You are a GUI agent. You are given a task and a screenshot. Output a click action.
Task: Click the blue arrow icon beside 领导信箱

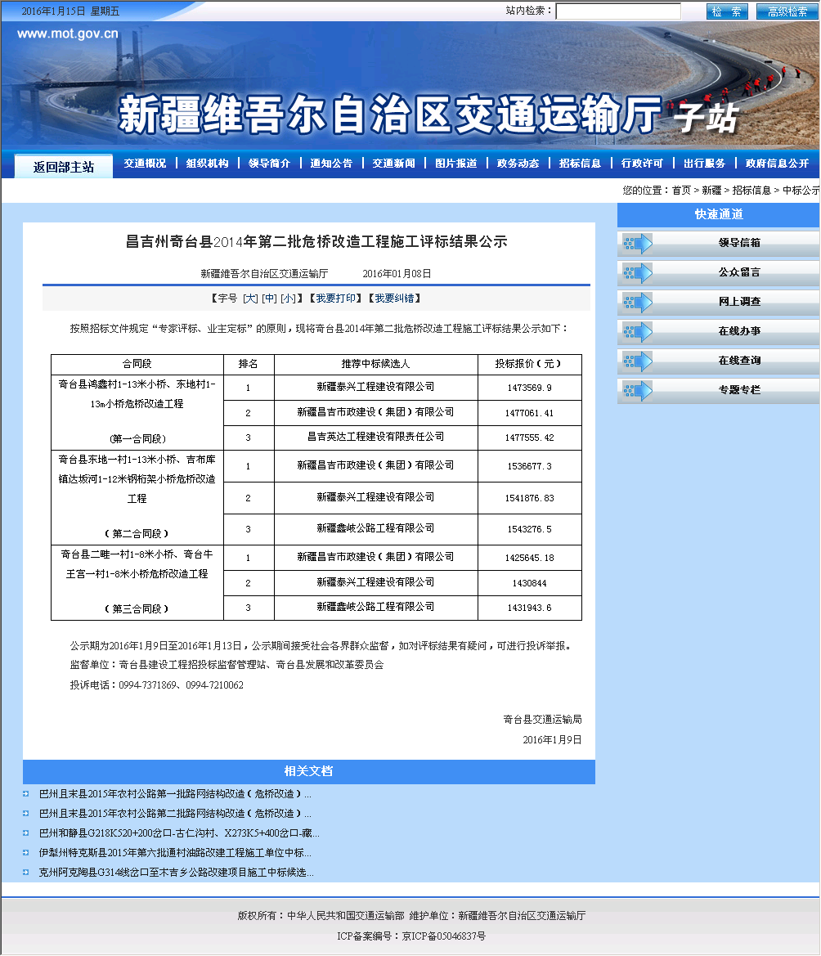click(638, 244)
